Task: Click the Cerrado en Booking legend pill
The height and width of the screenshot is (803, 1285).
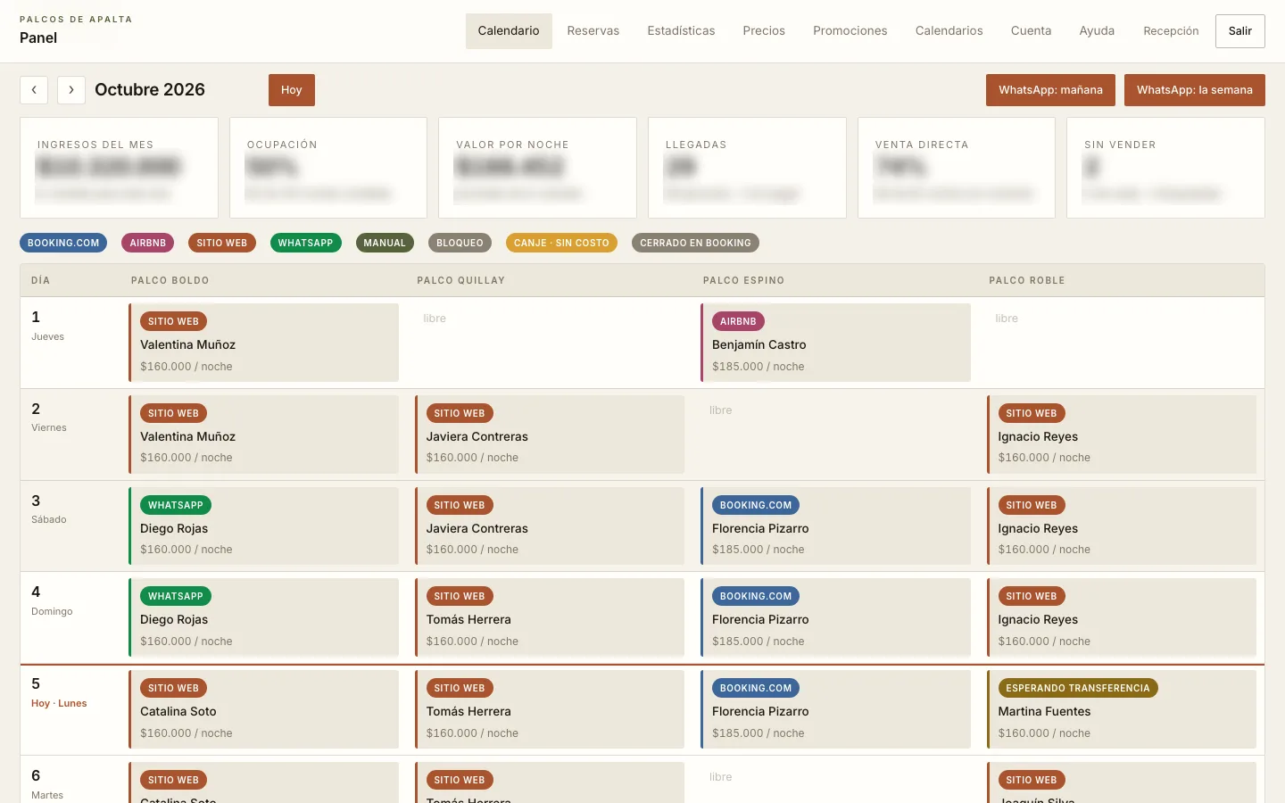Action: 695,243
